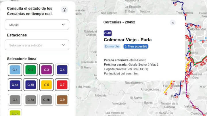Screen dimensions: 207x116
Task: Toggle line C-4a
Action: click(x=15, y=85)
